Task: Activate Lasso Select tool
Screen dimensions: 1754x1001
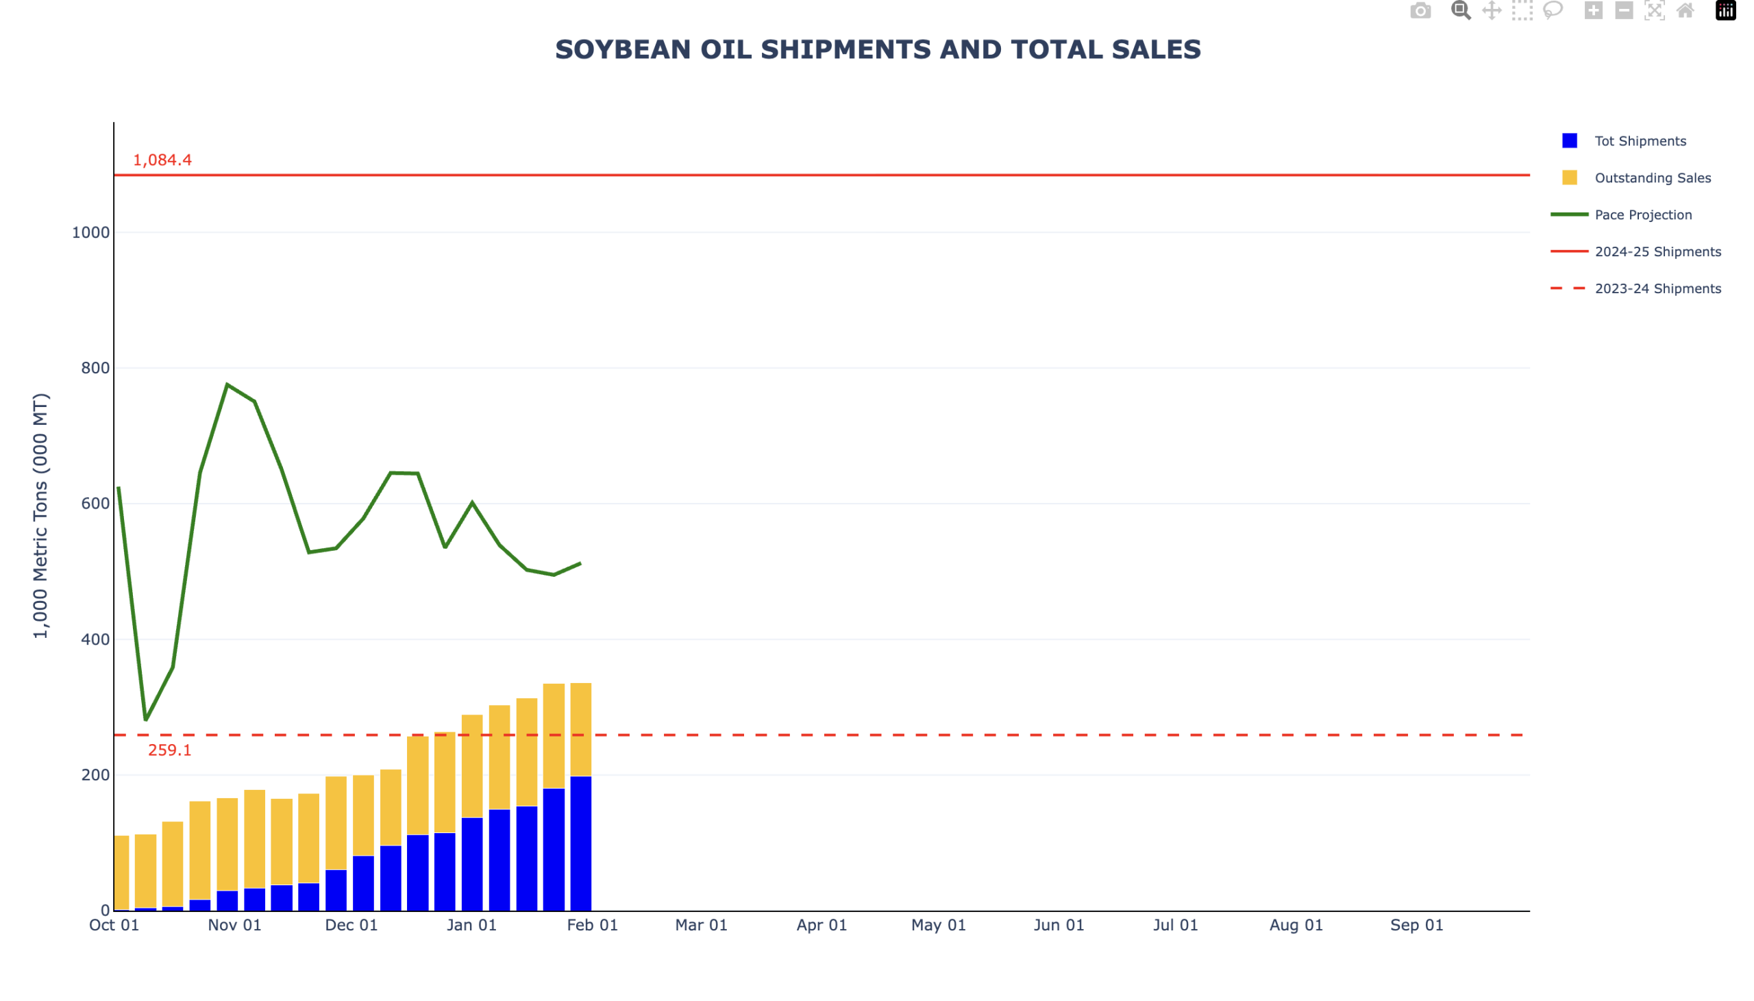Action: click(1553, 11)
